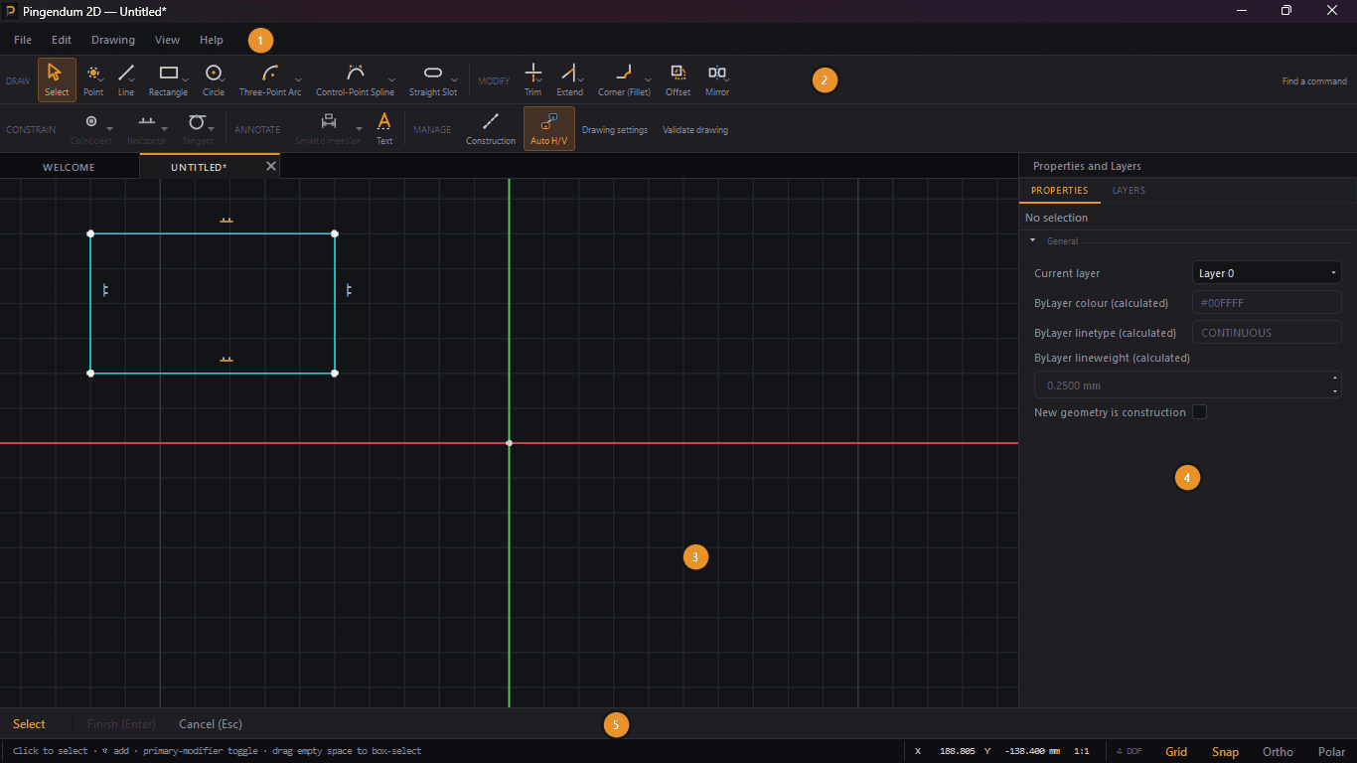Expand the Coincident constraint dropdown
Screen dimensions: 1357x763
(x=109, y=129)
